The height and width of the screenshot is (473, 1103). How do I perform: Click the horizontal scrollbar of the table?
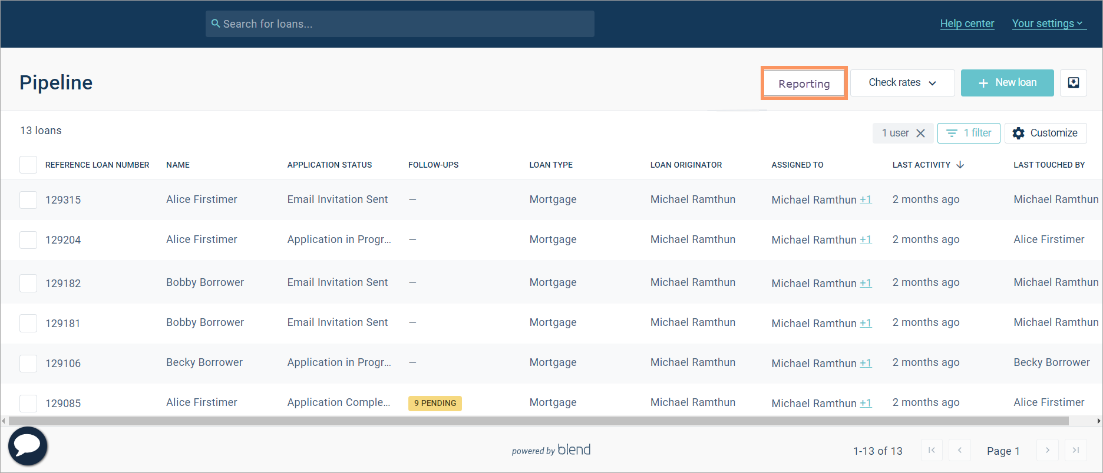coord(539,421)
